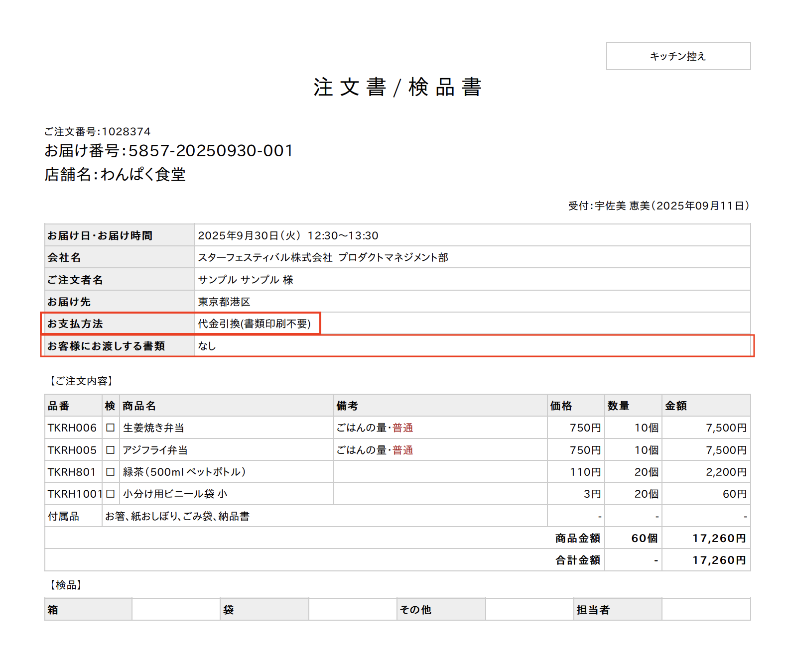Click the empty その他 inspection entry cell
The image size is (787, 658).
[529, 609]
